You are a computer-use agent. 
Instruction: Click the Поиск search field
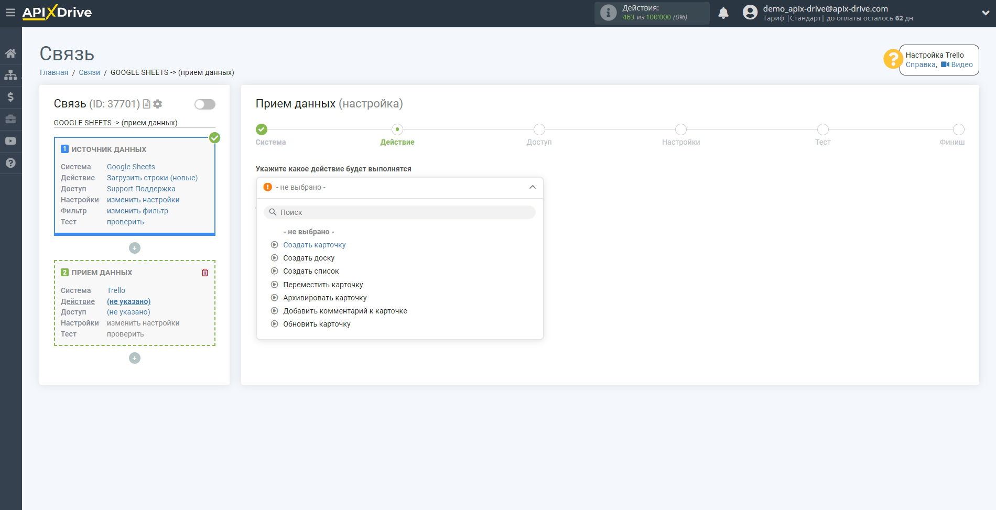point(399,212)
